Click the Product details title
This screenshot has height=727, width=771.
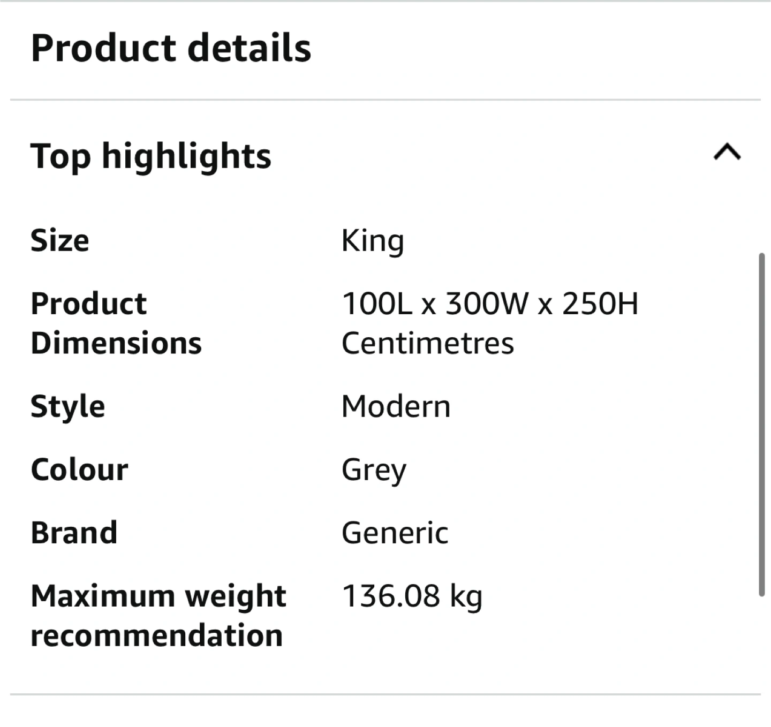tap(171, 48)
